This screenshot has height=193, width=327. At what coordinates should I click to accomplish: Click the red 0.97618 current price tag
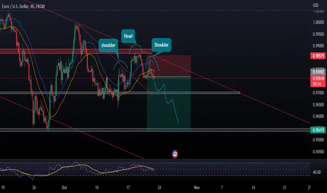pyautogui.click(x=318, y=79)
